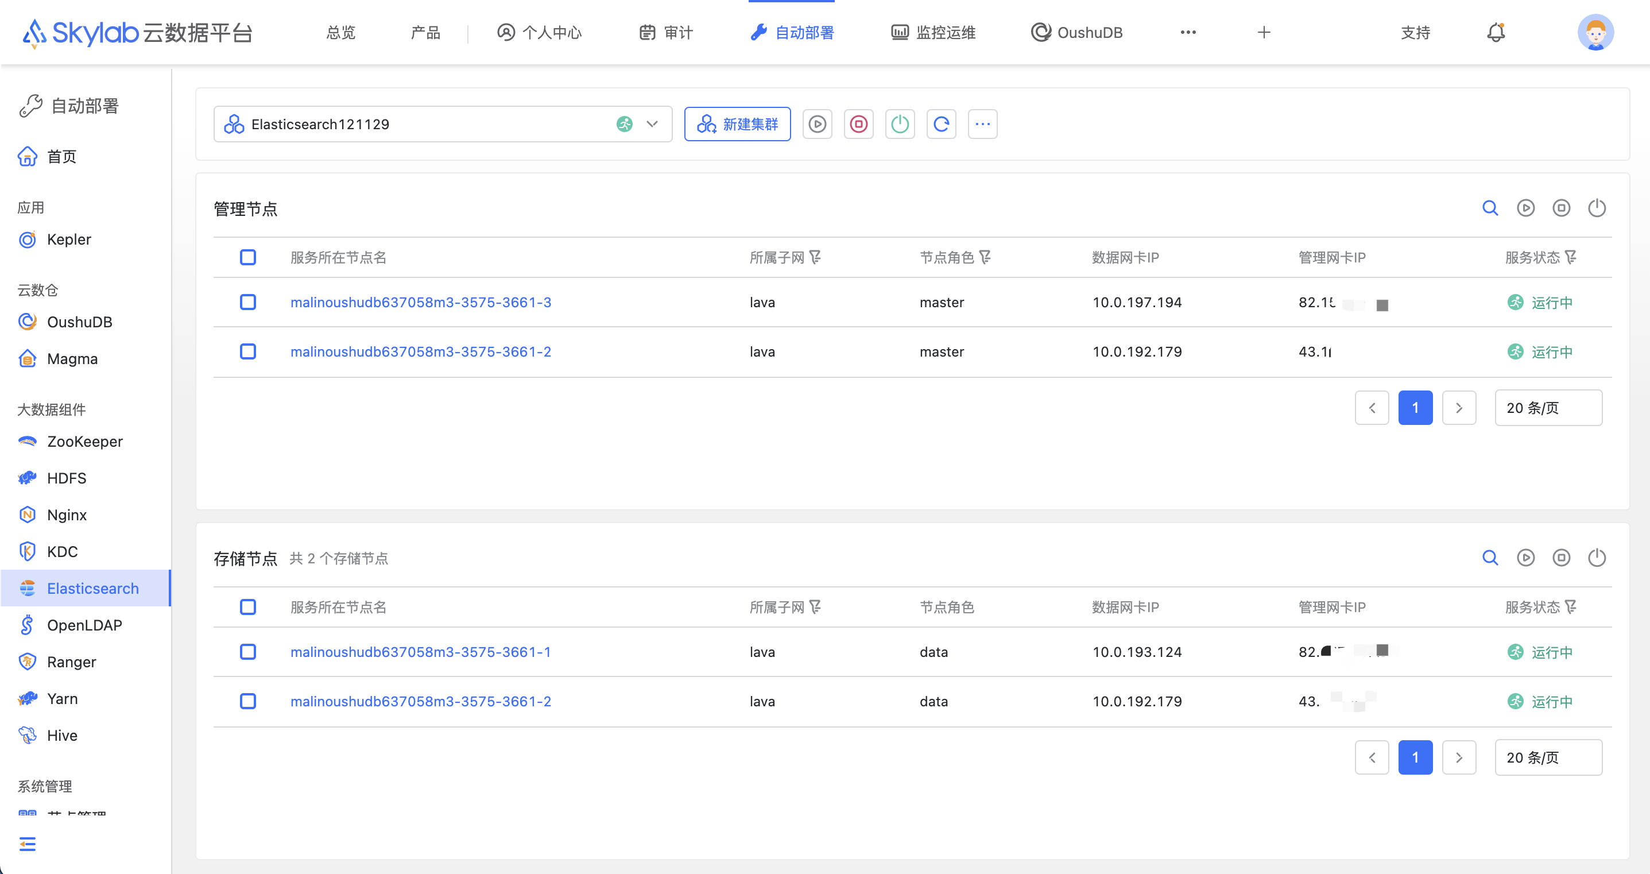Open the notification bell
The height and width of the screenshot is (874, 1650).
1496,32
